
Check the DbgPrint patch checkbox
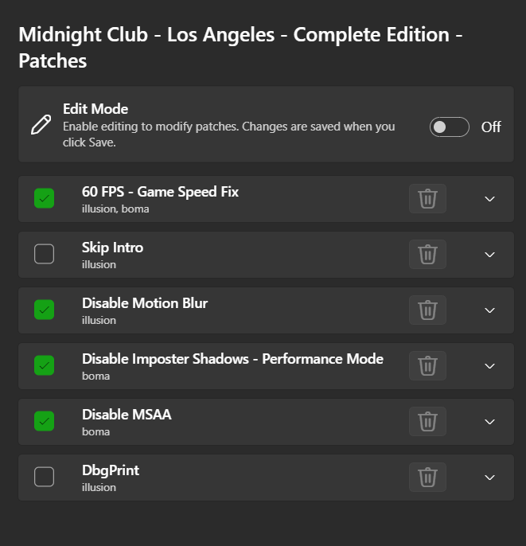click(45, 477)
